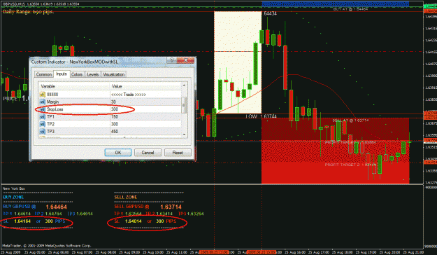This screenshot has height=255, width=437.
Task: Select the Margin value 30 cell
Action: pos(145,102)
